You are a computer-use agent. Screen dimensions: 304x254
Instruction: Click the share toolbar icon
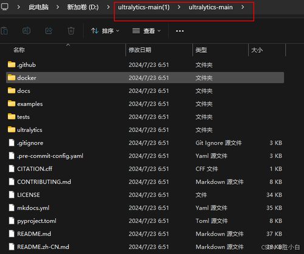[x=49, y=31]
